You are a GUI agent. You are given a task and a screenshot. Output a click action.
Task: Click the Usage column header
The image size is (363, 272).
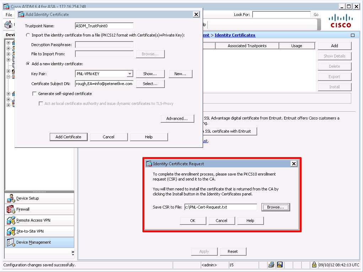click(297, 46)
